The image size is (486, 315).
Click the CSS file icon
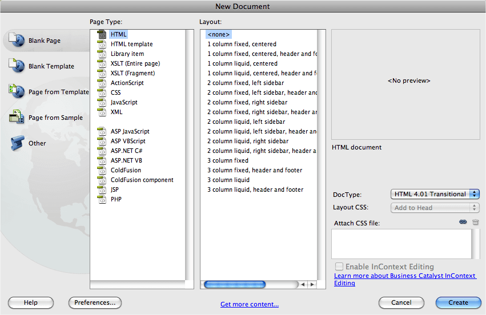pyautogui.click(x=102, y=92)
